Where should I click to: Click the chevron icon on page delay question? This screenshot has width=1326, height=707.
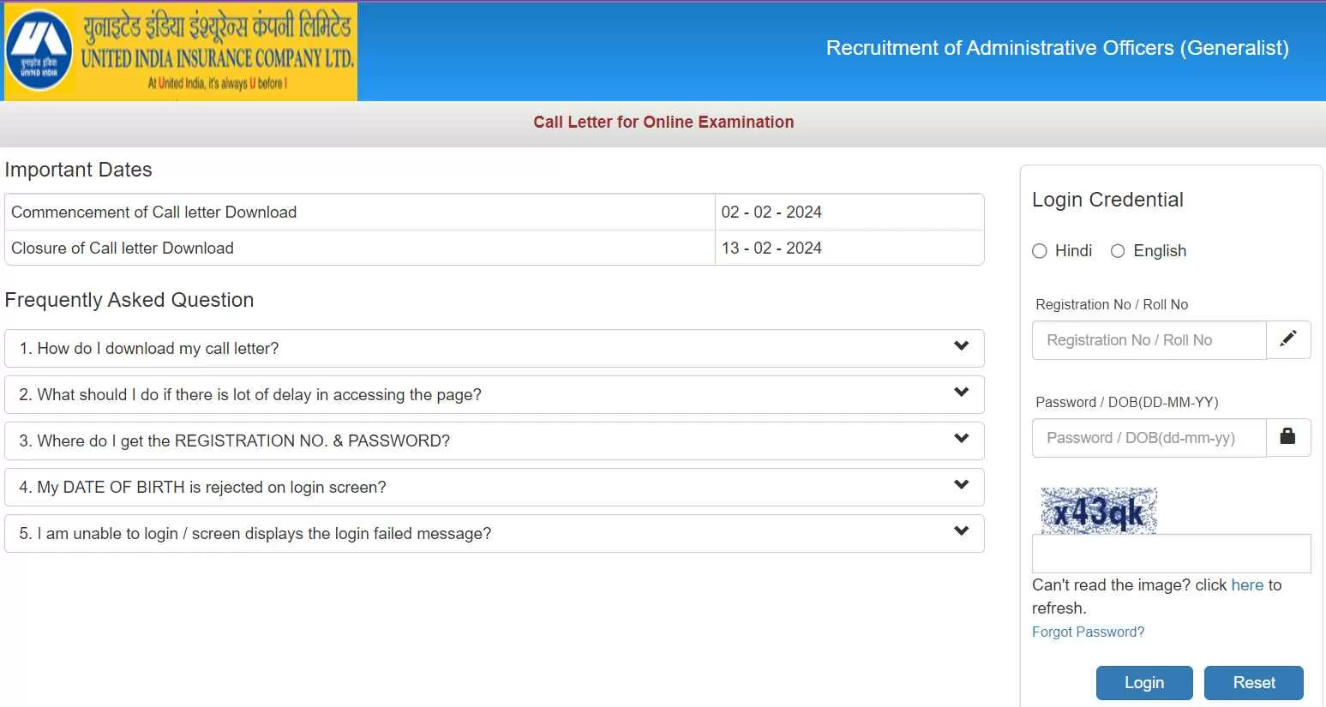coord(961,392)
